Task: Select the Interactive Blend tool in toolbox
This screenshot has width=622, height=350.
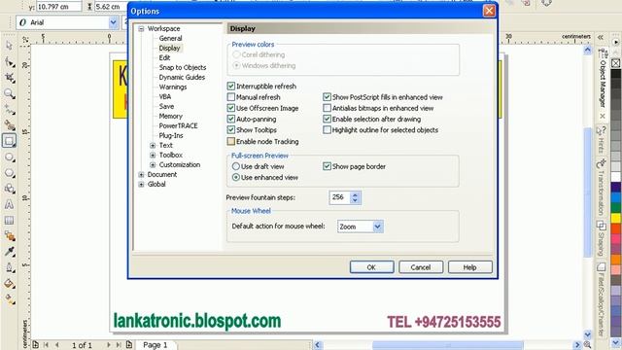Action: pos(9,236)
